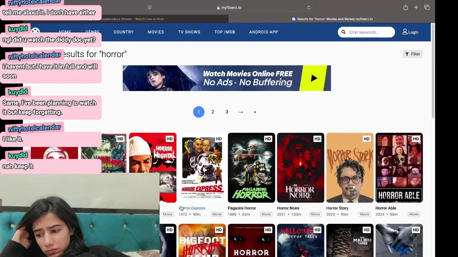Open the MOVIES menu item
Viewport: 458px width, 257px height.
[x=156, y=32]
